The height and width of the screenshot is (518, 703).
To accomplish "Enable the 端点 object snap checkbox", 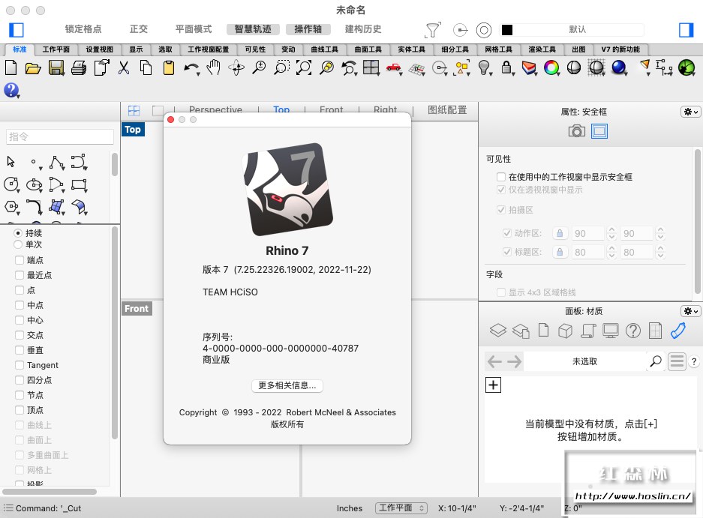I will coord(20,260).
